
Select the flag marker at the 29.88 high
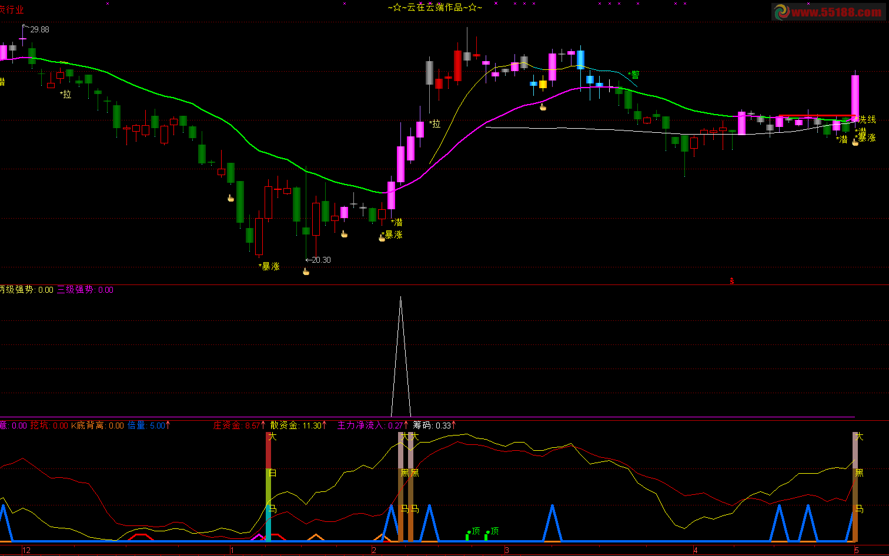tap(25, 26)
